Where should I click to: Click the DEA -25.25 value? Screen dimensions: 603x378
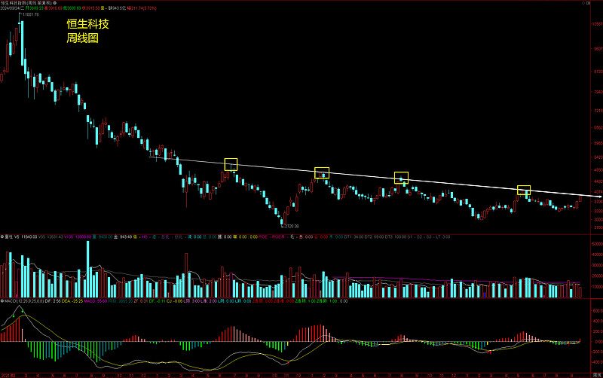click(72, 300)
